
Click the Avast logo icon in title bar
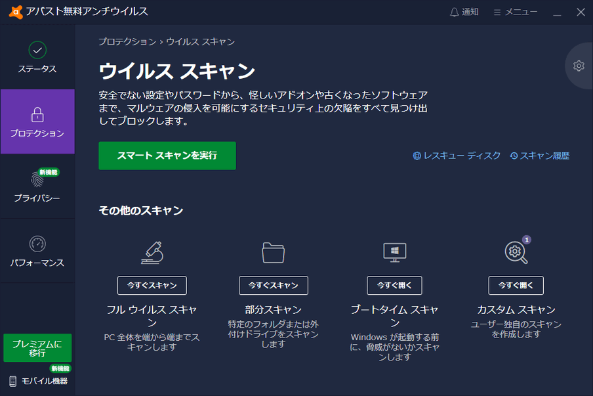pos(16,12)
